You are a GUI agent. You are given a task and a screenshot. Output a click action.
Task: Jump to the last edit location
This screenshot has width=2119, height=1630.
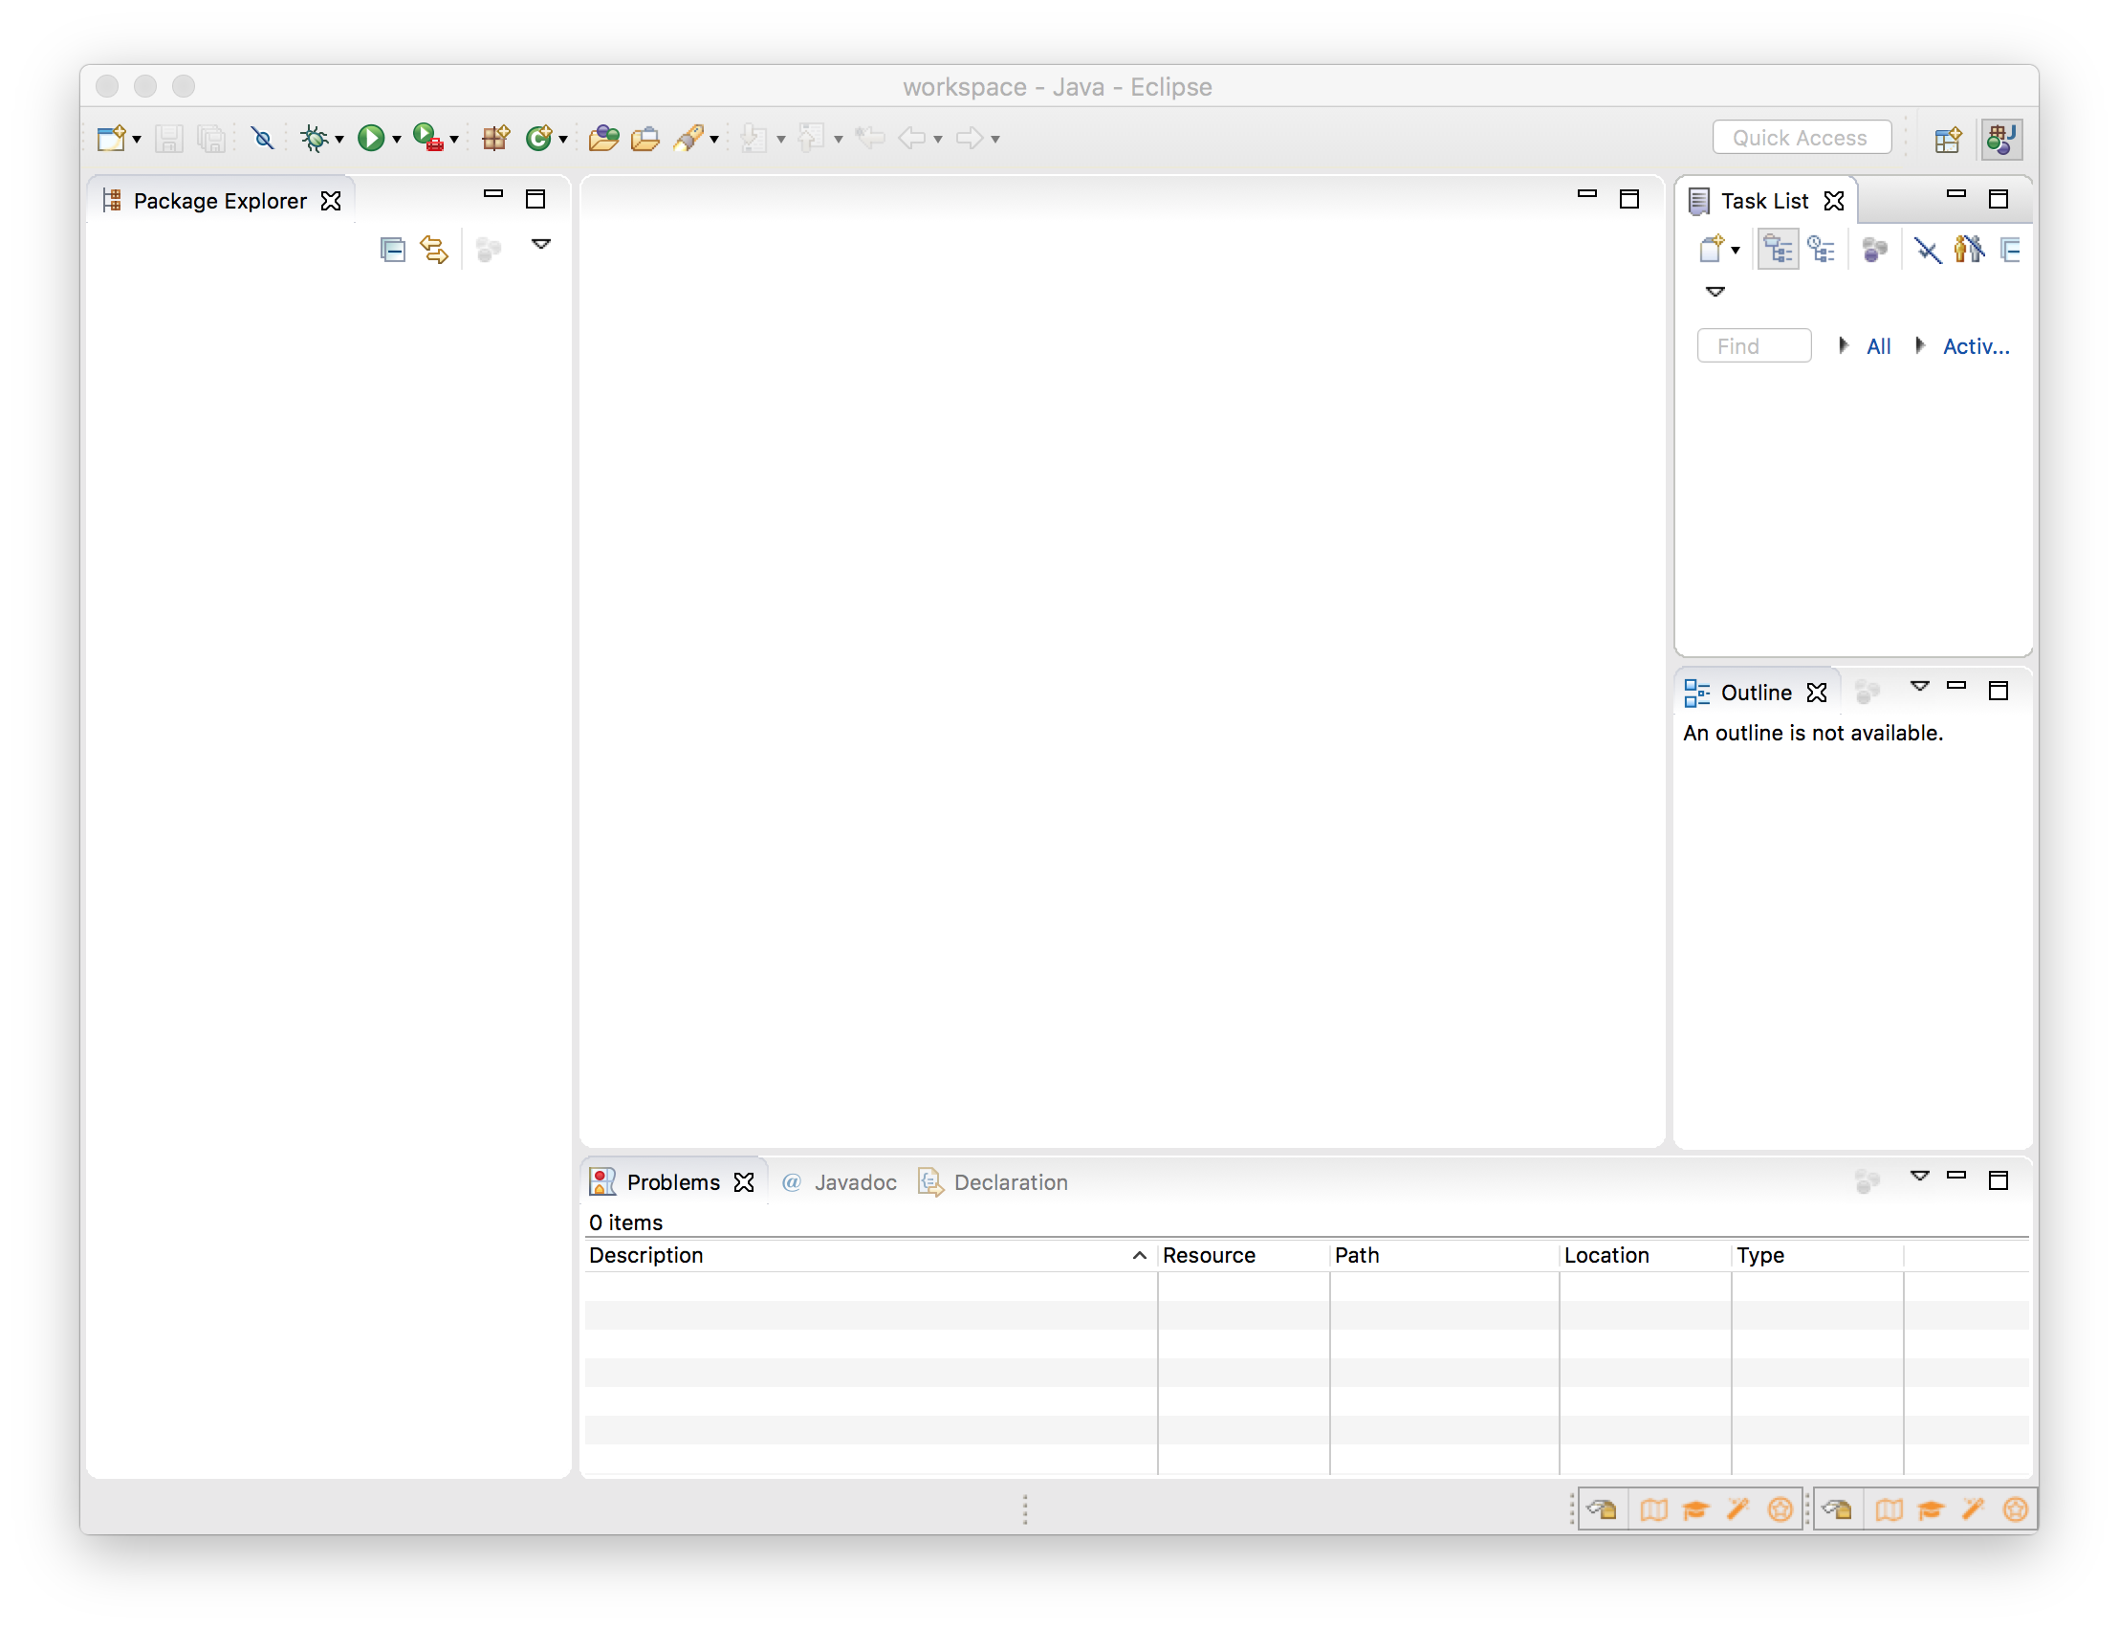(x=870, y=138)
